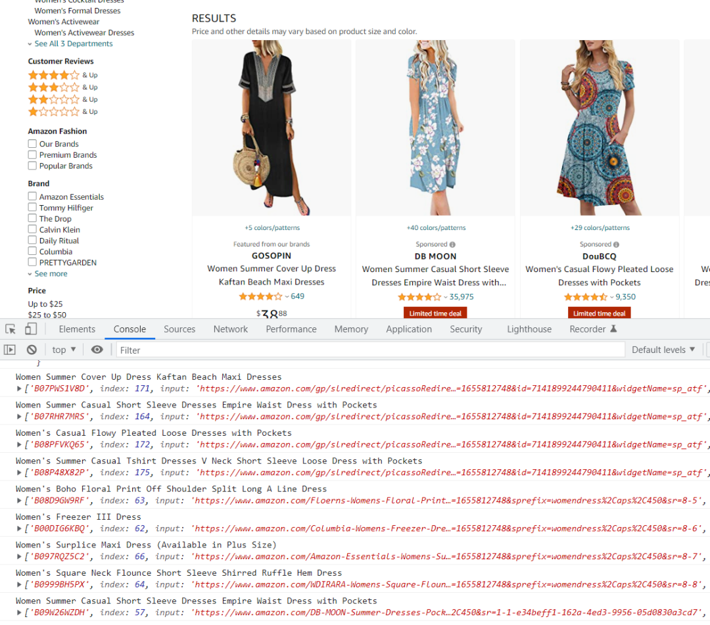Open Women's Formal Dresses category
This screenshot has height=625, width=710.
pyautogui.click(x=78, y=11)
